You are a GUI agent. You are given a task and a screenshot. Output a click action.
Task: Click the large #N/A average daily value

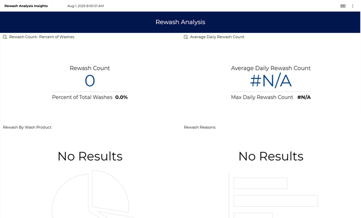click(x=271, y=81)
